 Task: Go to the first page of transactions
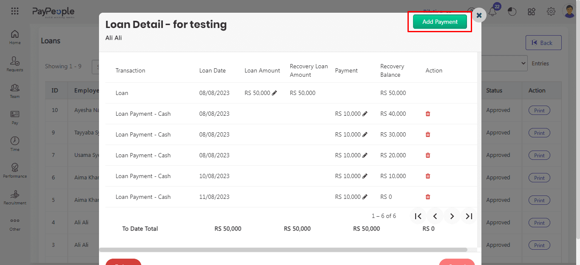pos(418,216)
